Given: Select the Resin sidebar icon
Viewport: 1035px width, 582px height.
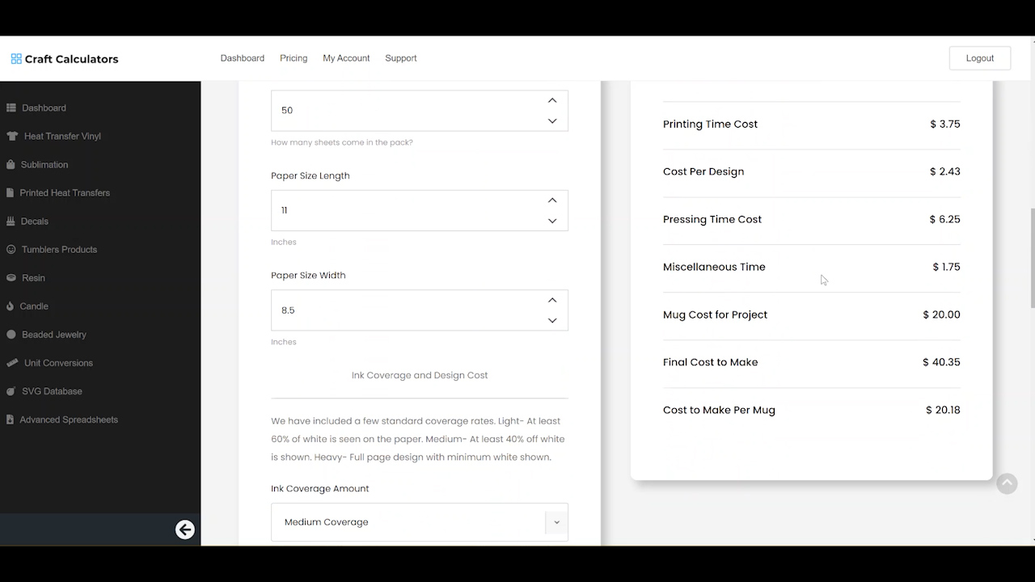Looking at the screenshot, I should pos(11,277).
